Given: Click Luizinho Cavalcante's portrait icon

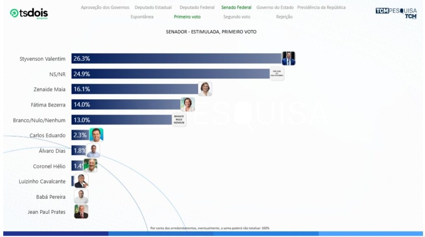Looking at the screenshot, I should [x=81, y=181].
